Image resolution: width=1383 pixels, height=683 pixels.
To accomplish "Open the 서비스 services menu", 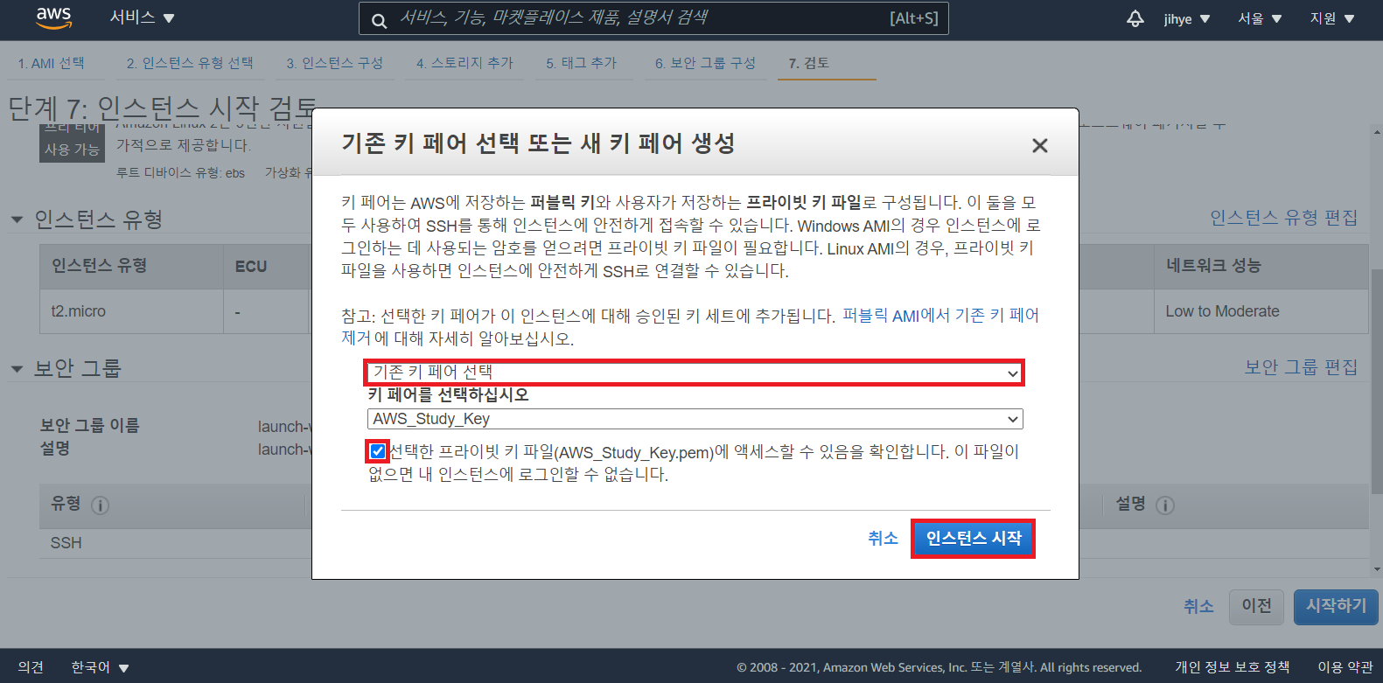I will [142, 17].
